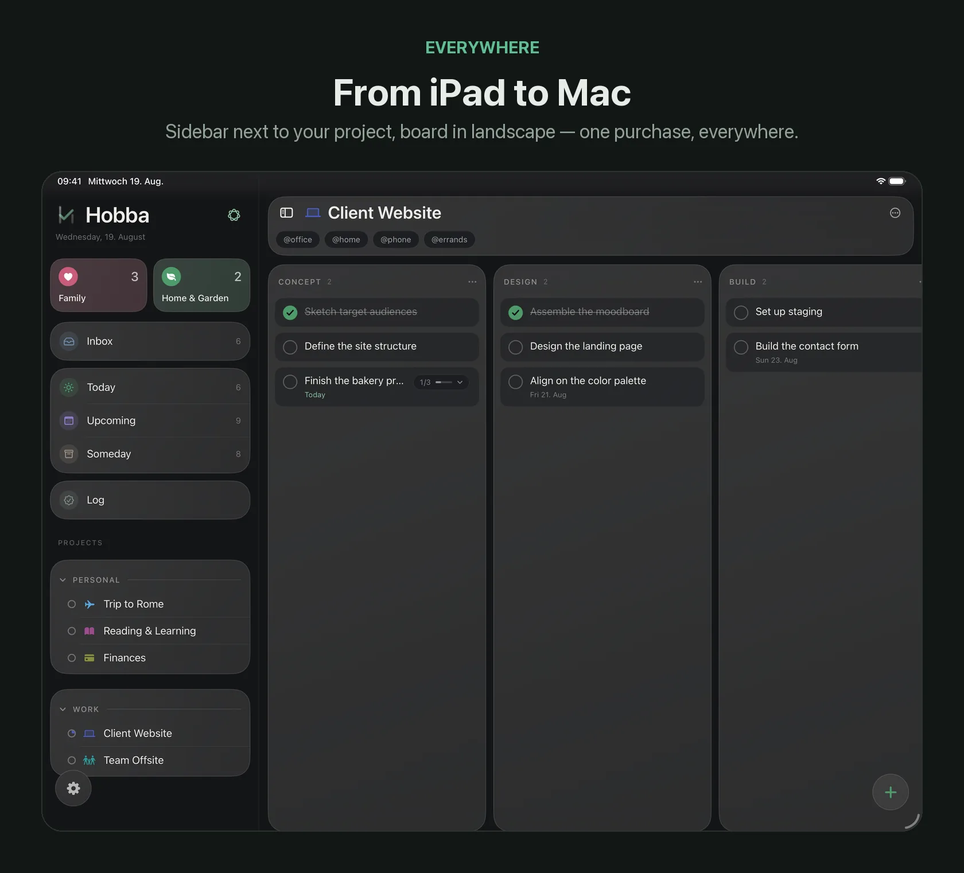Add a new task with the plus button
Image resolution: width=964 pixels, height=873 pixels.
tap(891, 792)
